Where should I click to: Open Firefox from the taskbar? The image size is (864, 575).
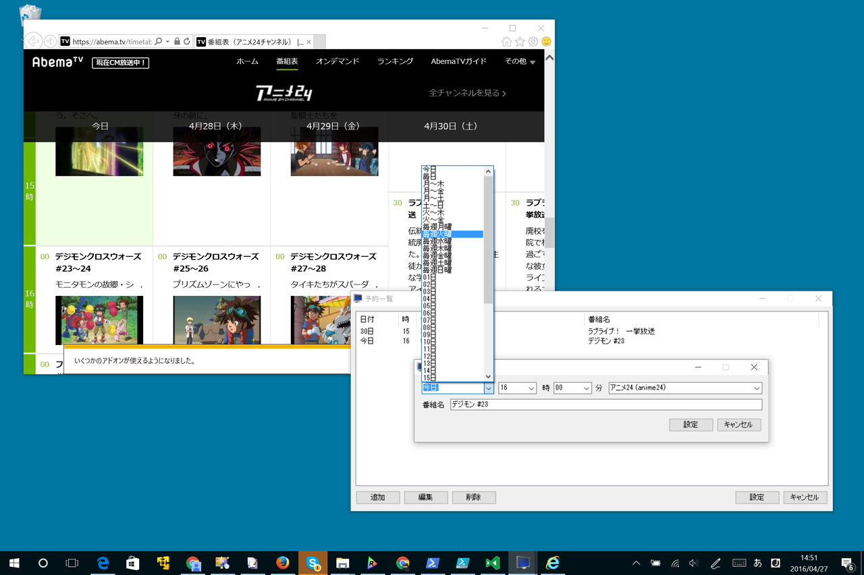[x=283, y=563]
